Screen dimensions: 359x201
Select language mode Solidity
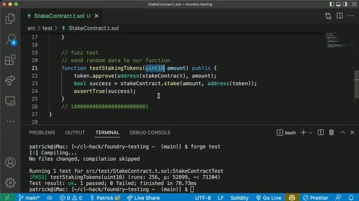240,198
